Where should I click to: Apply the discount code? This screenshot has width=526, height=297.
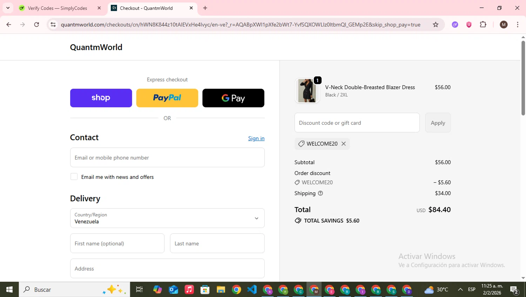[x=438, y=123]
